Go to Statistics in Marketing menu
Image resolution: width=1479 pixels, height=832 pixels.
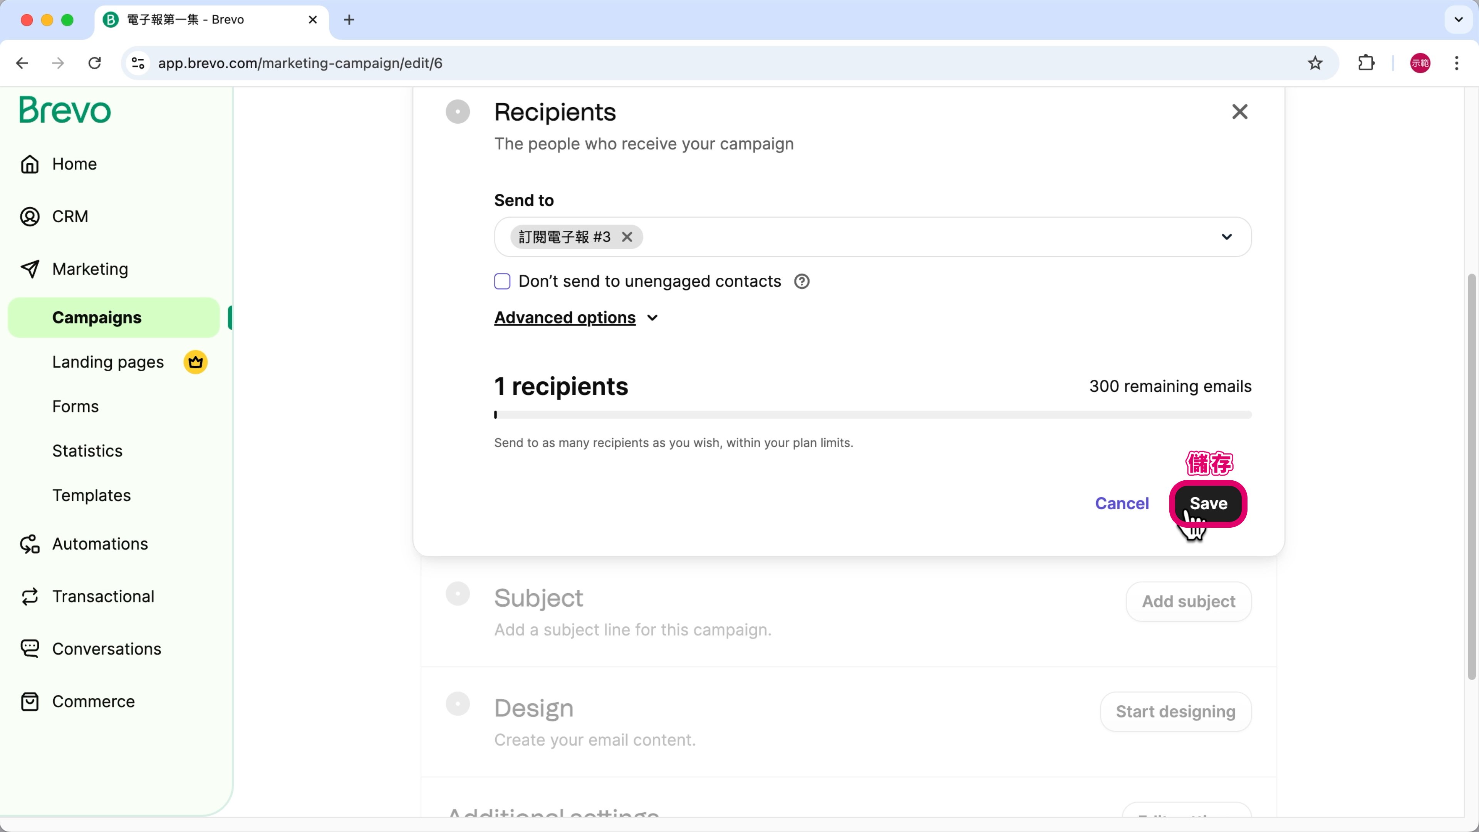[x=87, y=451]
